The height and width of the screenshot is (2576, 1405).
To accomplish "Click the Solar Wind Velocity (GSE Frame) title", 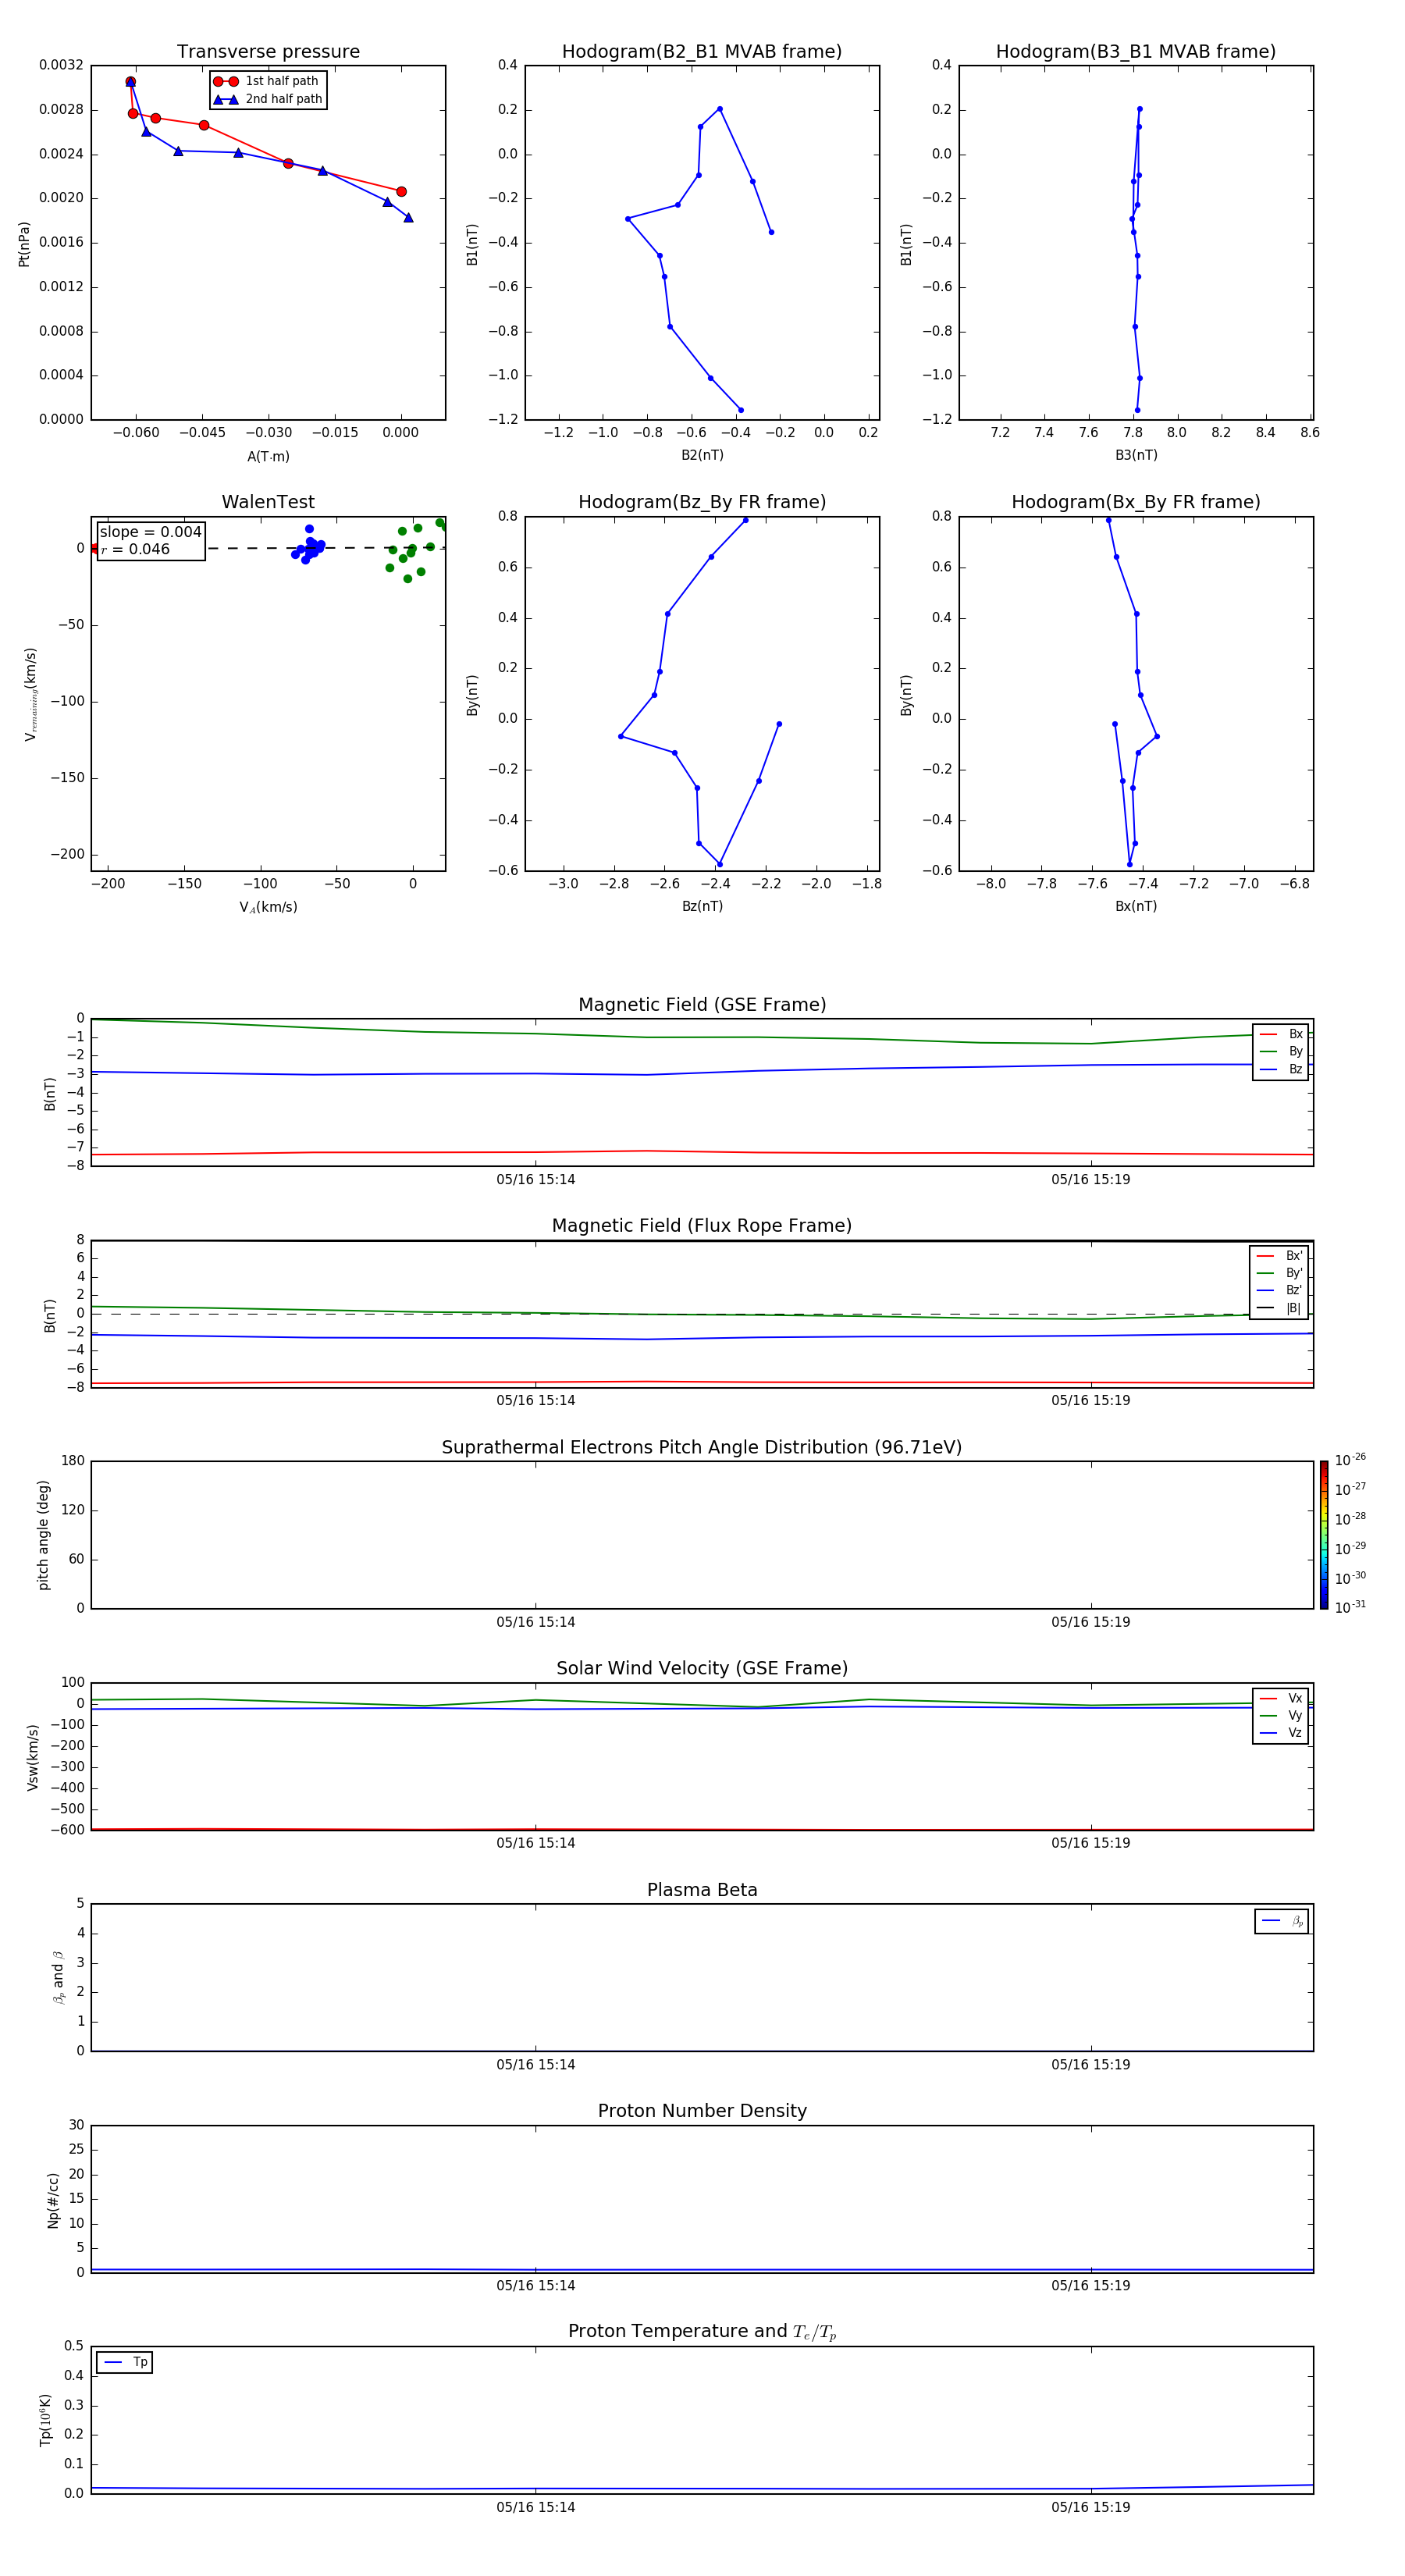I will (702, 1668).
